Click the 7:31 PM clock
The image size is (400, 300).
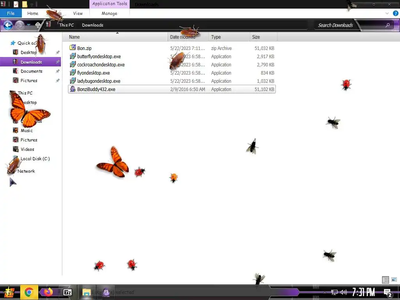[x=364, y=292]
